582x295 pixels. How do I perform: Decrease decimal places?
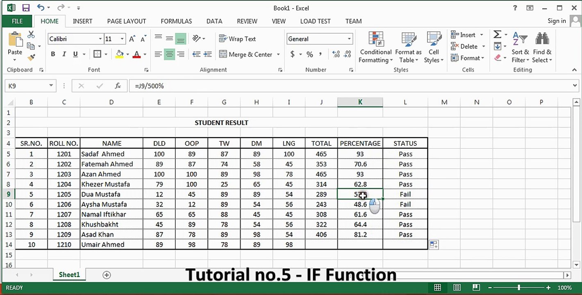tap(347, 54)
